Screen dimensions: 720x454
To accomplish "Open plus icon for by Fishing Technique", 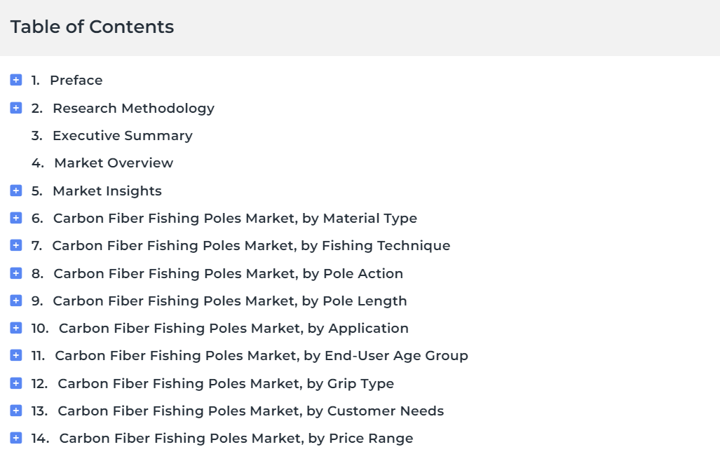I will point(16,246).
